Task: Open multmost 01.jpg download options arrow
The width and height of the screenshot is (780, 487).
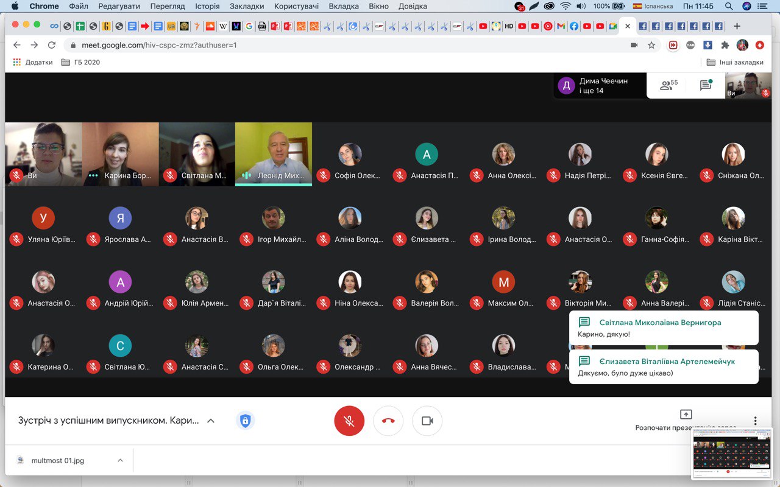Action: (120, 460)
